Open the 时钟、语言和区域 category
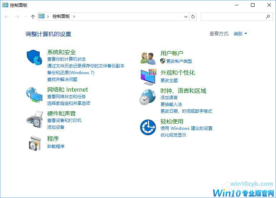Viewport: 276px width, 198px height. (x=183, y=91)
